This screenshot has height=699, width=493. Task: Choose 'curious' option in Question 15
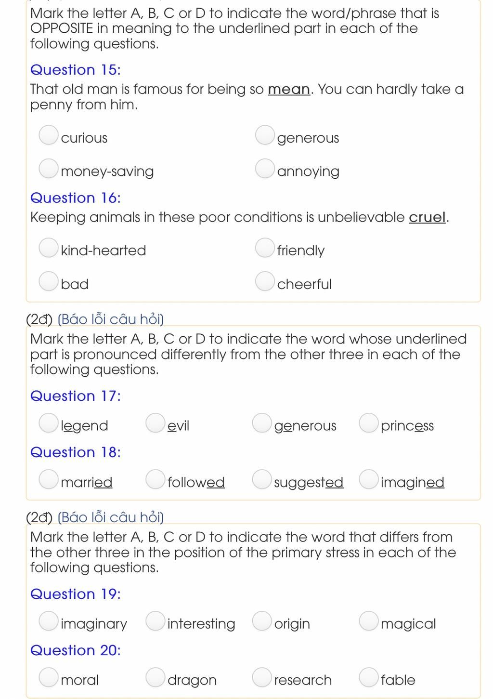tap(49, 135)
